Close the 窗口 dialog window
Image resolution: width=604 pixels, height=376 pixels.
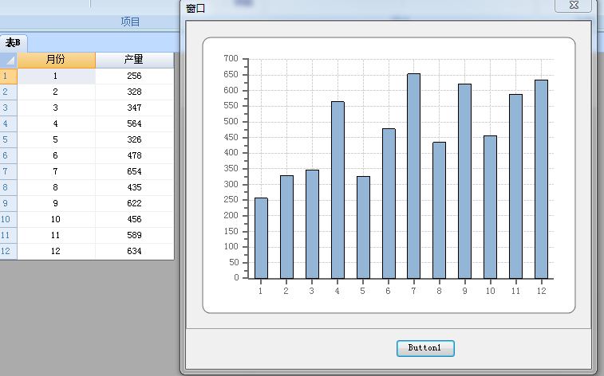[573, 6]
